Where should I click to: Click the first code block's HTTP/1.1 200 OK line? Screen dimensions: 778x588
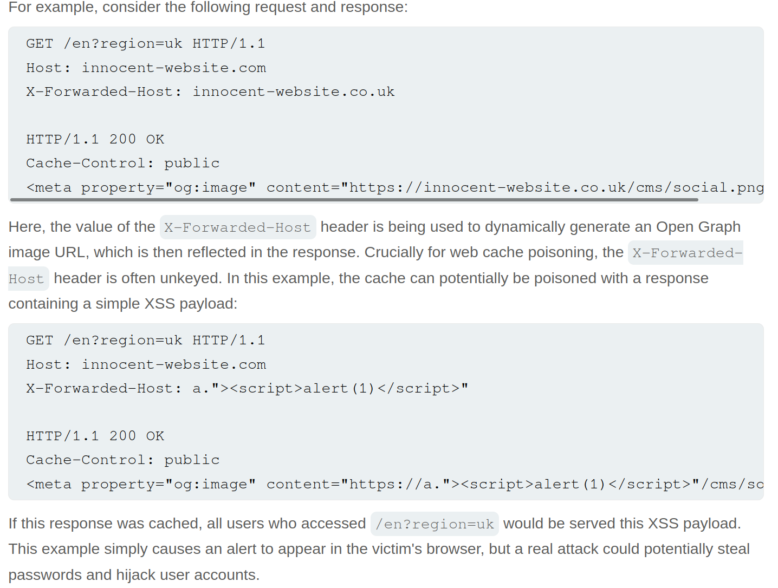(x=95, y=140)
